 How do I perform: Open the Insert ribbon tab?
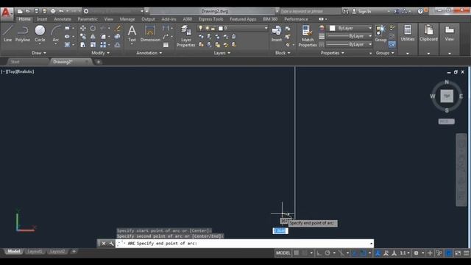click(42, 19)
